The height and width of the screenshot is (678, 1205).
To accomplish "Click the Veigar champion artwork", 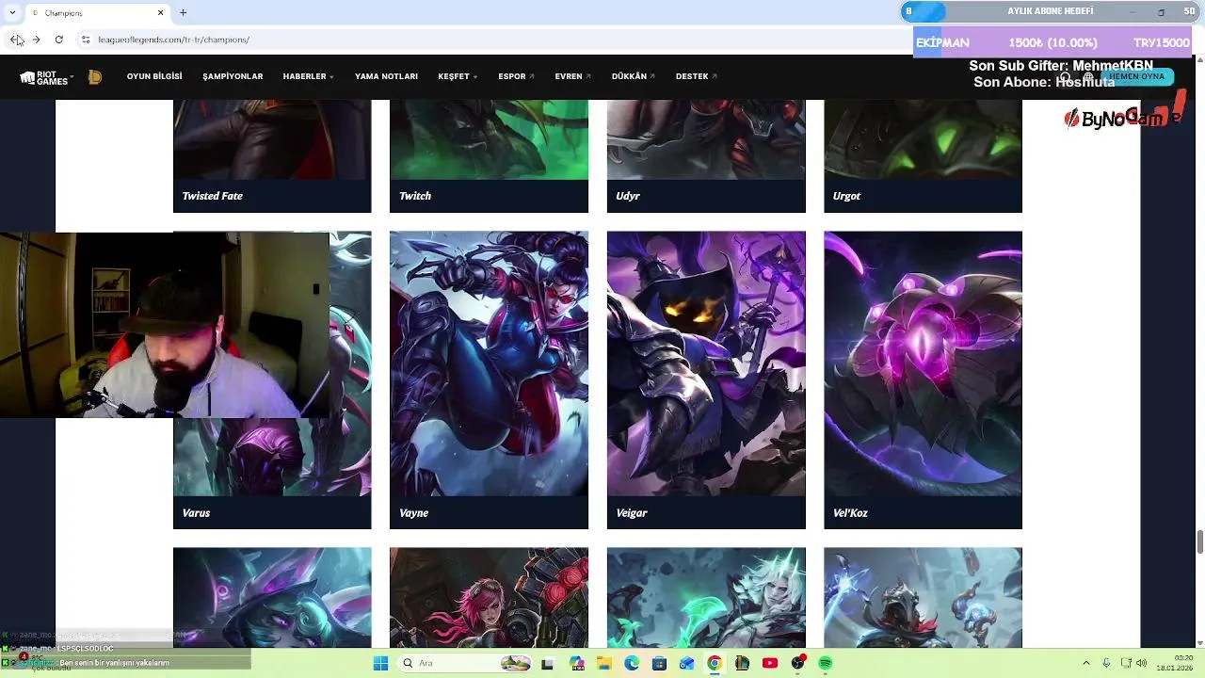I will [x=706, y=363].
